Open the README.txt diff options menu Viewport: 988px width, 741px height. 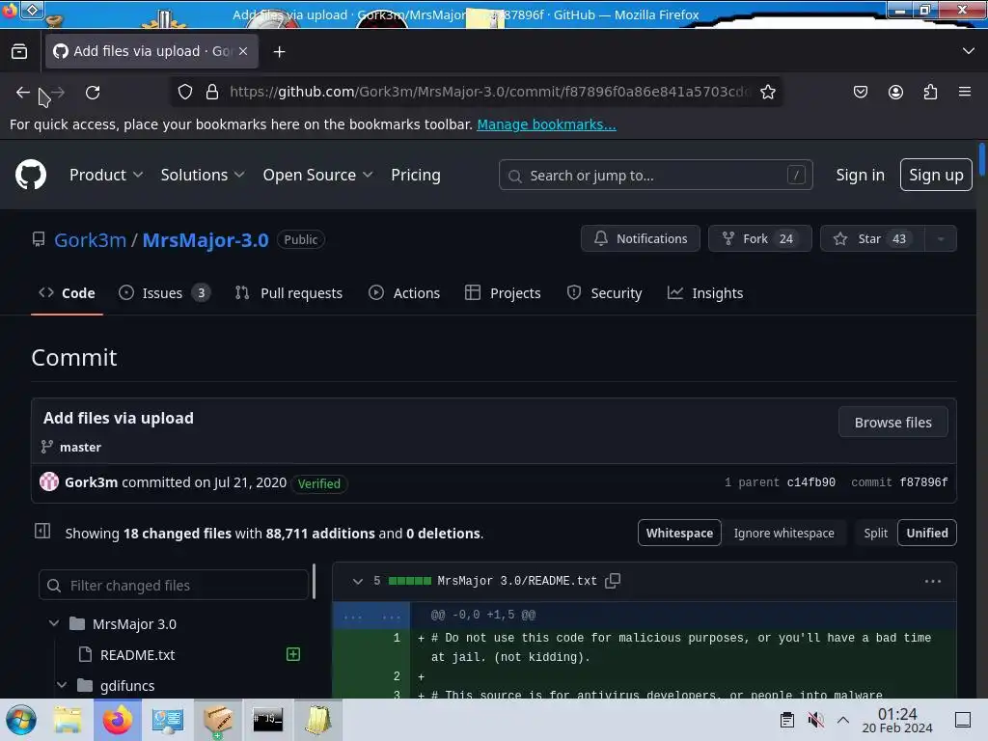point(933,581)
